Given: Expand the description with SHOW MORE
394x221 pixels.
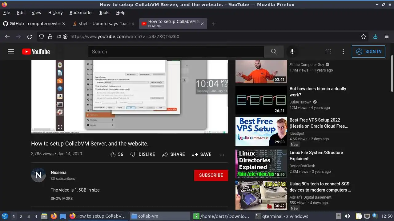Looking at the screenshot, I should (62, 199).
